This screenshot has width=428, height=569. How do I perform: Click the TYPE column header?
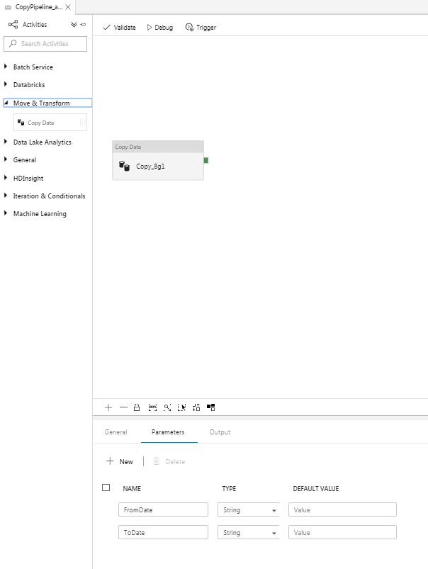[x=229, y=488]
